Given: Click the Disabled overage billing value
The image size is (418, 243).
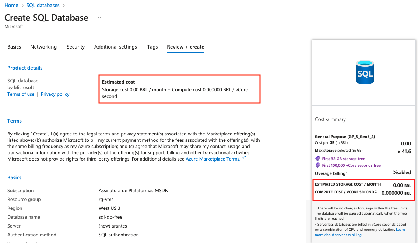Looking at the screenshot, I should [x=401, y=172].
